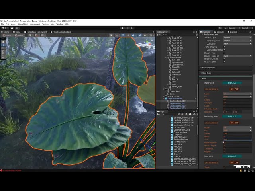Open the Window menu
Viewport: 255px width, 191px height.
point(59,24)
